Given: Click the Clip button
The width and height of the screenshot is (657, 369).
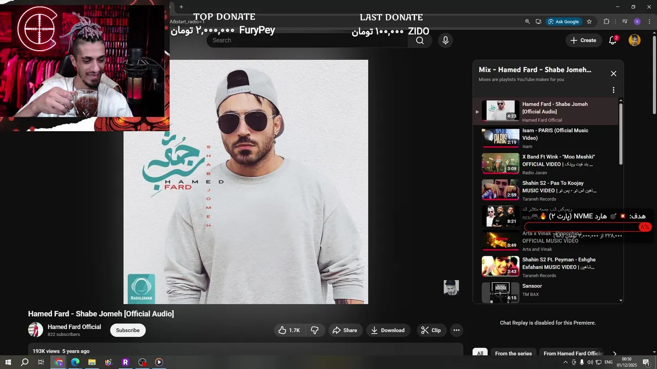Looking at the screenshot, I should (x=431, y=331).
